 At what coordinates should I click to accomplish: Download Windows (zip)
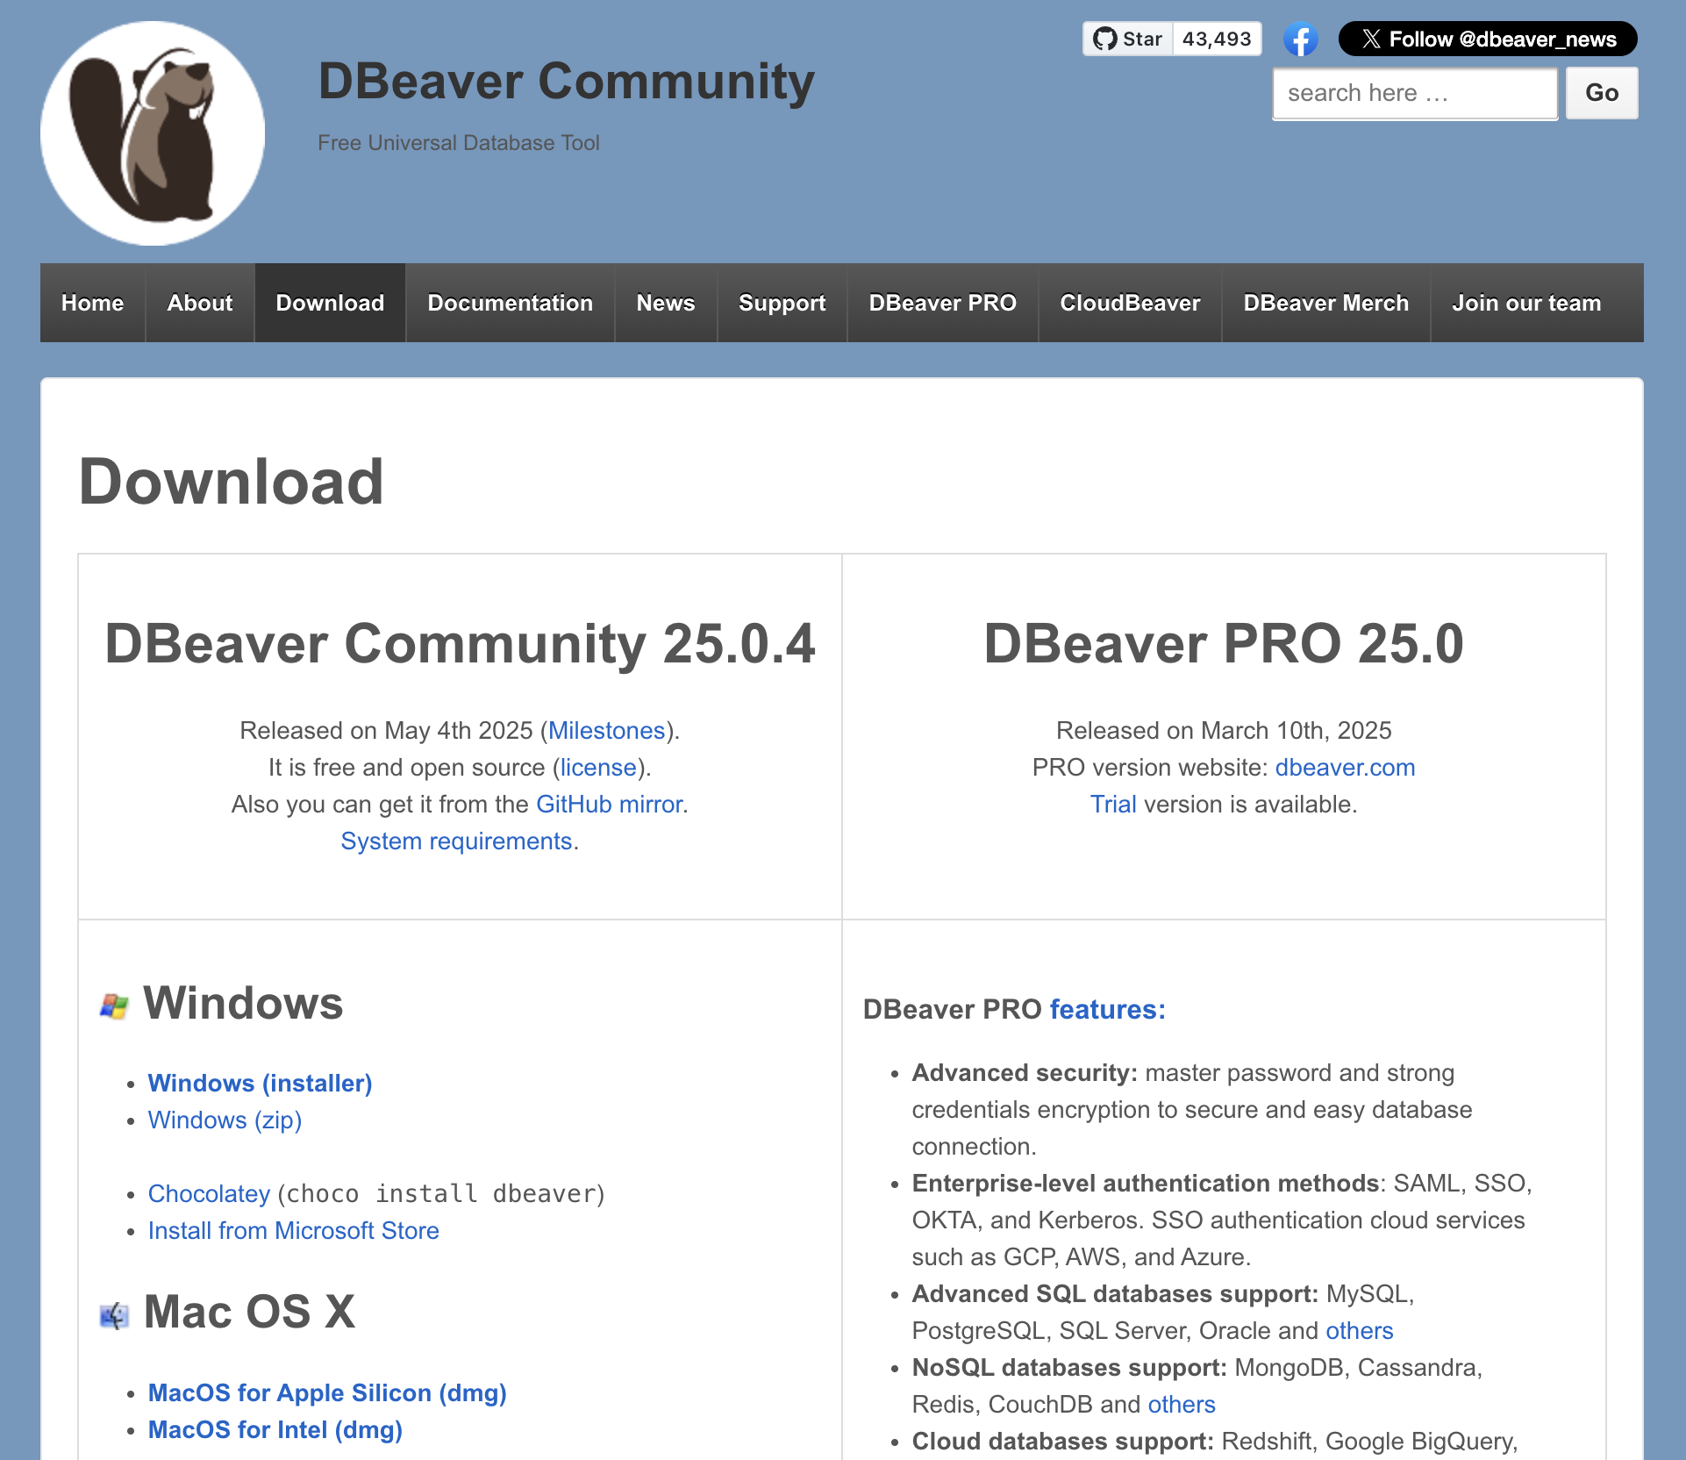coord(225,1120)
